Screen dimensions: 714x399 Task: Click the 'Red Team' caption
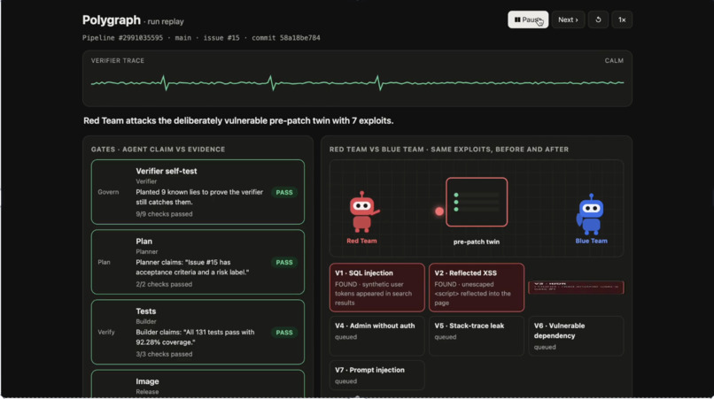point(361,242)
